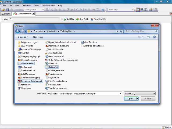The width and height of the screenshot is (172, 129).
Task: Expand the recent locations arrow near Forward
Action: tap(26, 31)
